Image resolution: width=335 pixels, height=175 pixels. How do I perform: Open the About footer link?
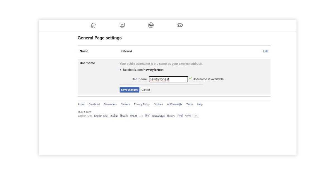(81, 104)
